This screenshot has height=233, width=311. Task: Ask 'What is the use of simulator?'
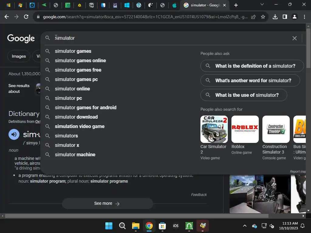coord(244,95)
